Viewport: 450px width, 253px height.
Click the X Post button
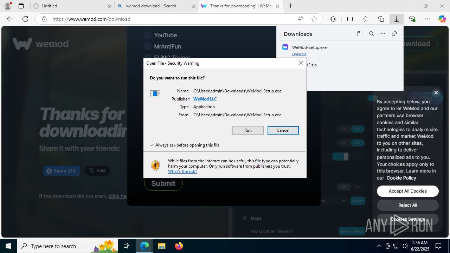(x=97, y=171)
